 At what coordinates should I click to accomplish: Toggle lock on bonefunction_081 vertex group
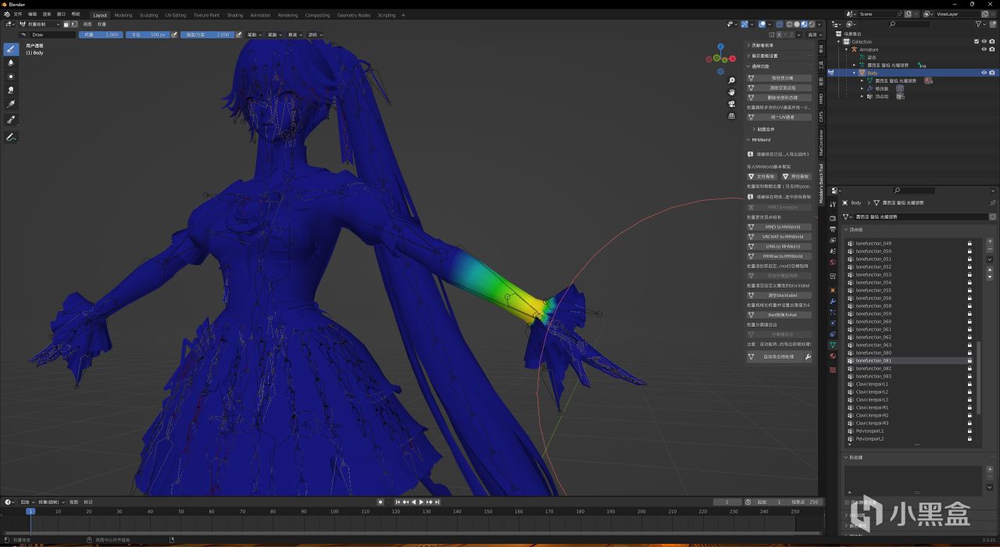[970, 360]
